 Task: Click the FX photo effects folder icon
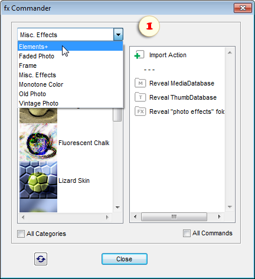pos(140,111)
